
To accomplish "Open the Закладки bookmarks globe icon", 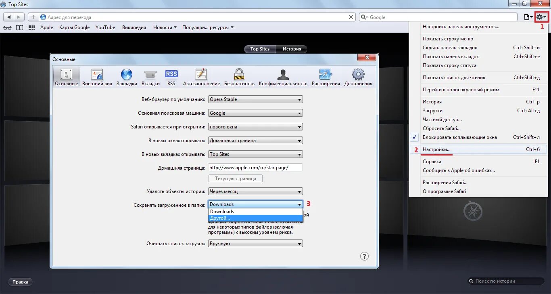I will coord(127,77).
